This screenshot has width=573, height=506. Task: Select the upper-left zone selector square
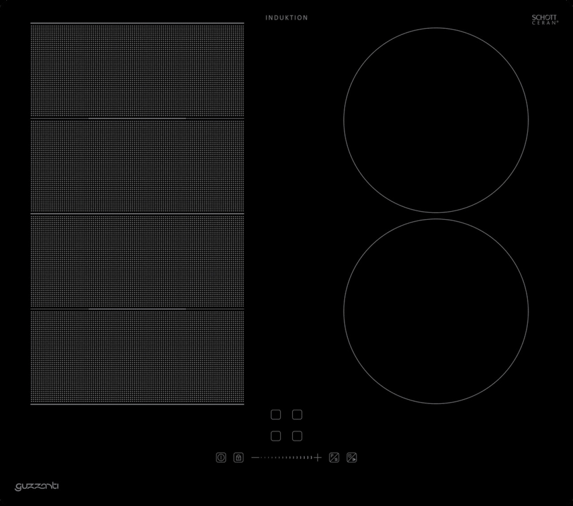(x=276, y=415)
